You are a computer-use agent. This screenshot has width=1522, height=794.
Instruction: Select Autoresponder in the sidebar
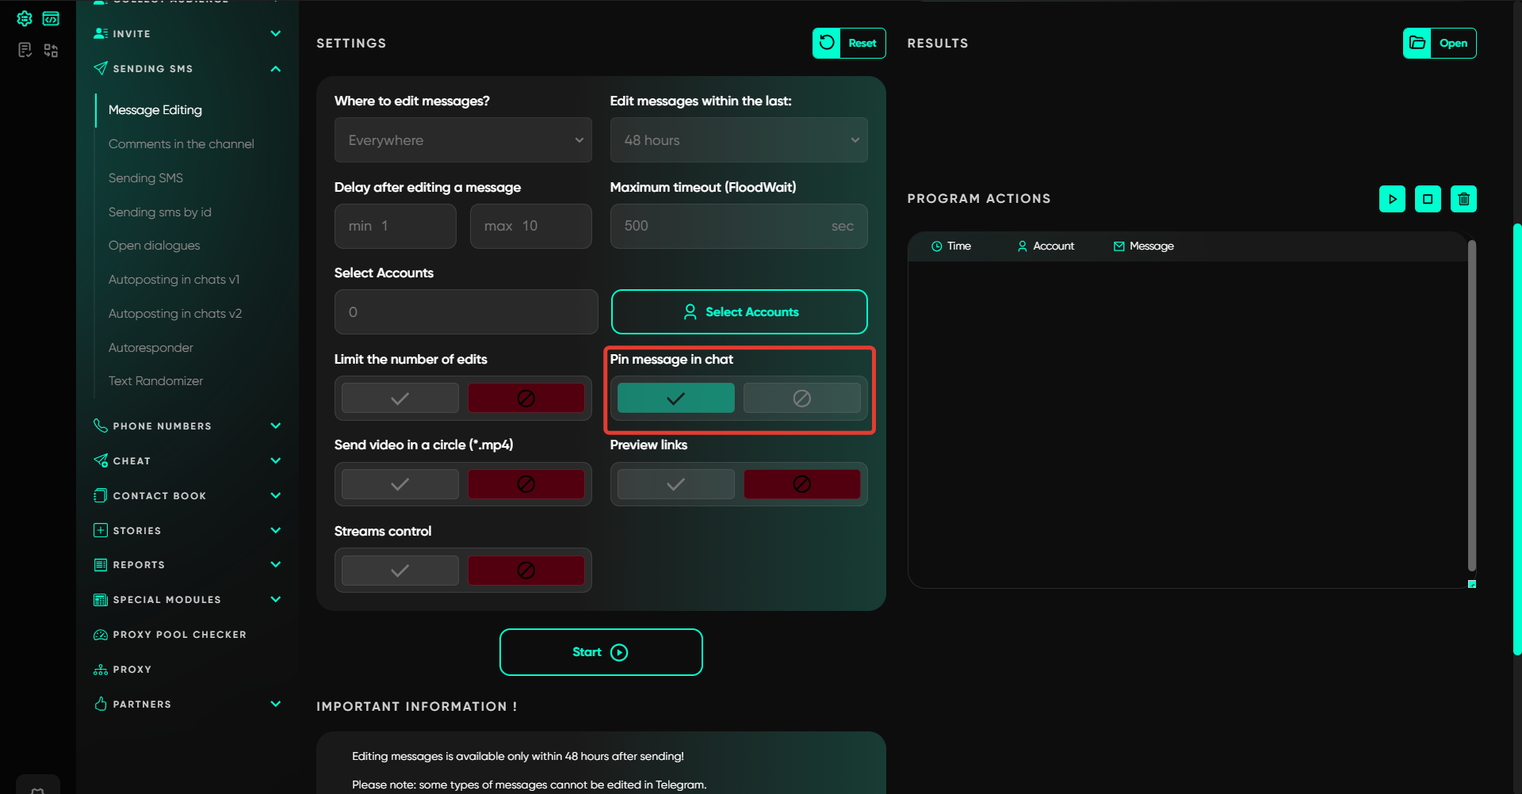pyautogui.click(x=151, y=348)
